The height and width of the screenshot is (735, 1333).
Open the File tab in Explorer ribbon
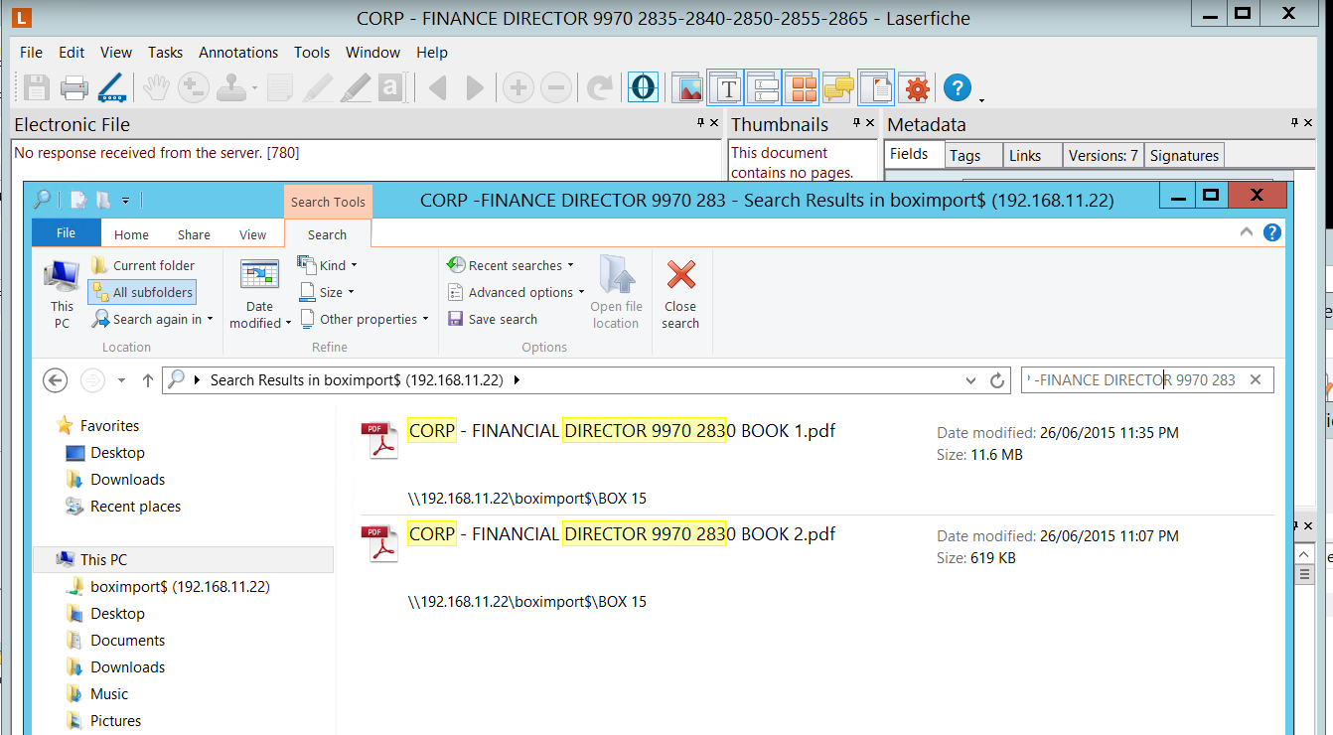(66, 233)
